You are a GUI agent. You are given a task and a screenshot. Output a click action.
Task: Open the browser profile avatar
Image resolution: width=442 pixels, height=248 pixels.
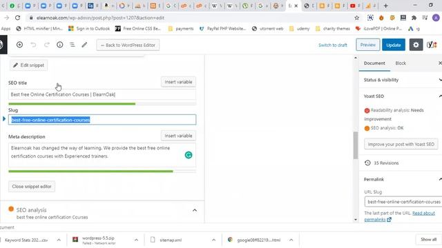pyautogui.click(x=436, y=18)
